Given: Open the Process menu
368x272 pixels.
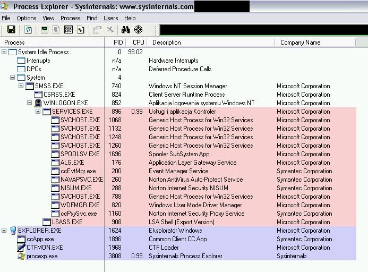Looking at the screenshot, I should [x=71, y=18].
